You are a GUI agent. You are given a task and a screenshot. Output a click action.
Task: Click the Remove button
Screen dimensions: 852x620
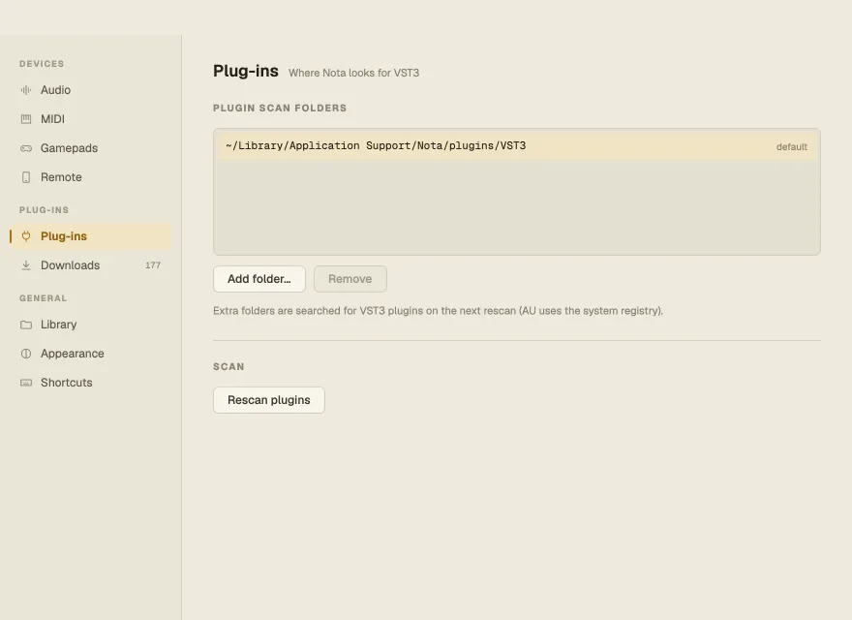click(350, 279)
